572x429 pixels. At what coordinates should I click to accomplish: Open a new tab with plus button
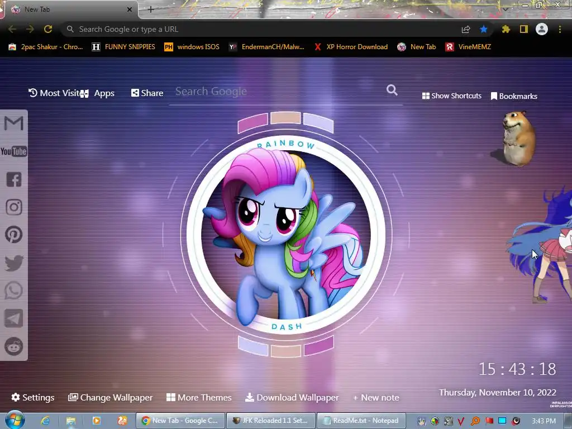pos(151,9)
